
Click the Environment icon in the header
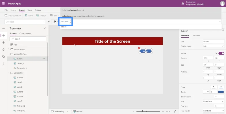[x=183, y=3]
